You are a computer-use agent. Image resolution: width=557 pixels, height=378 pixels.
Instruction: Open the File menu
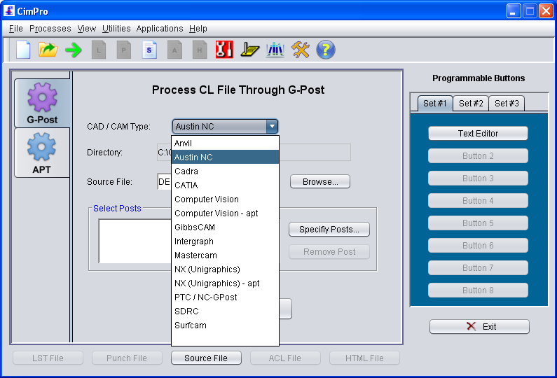pos(15,29)
